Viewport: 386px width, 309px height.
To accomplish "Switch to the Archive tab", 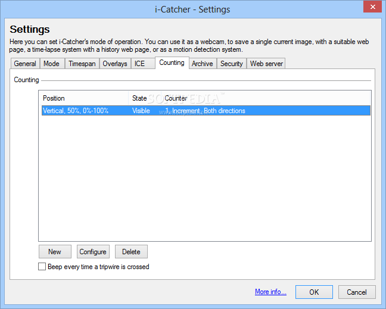I will [203, 64].
